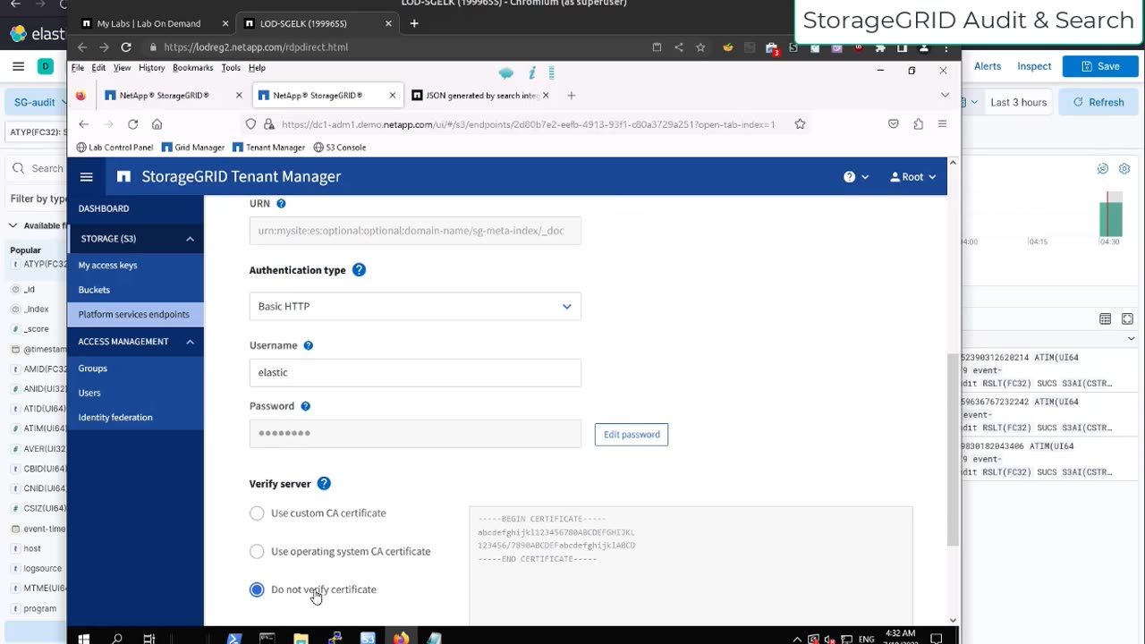Open the Kibana Inspect link
The height and width of the screenshot is (644, 1145).
(x=1034, y=66)
